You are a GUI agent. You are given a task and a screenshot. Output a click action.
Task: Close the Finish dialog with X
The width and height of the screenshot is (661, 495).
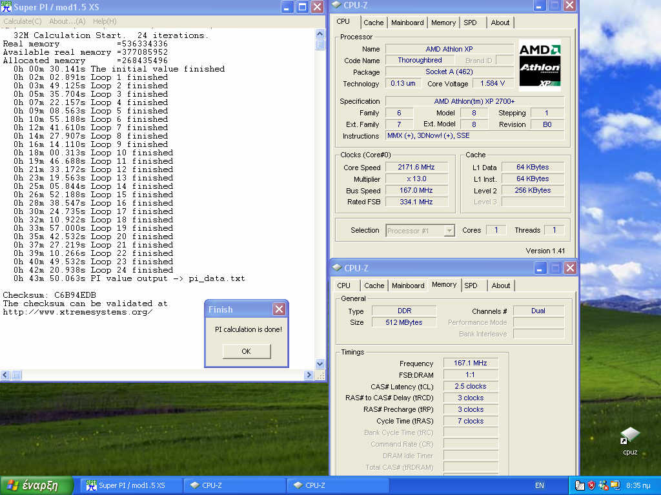tap(279, 309)
